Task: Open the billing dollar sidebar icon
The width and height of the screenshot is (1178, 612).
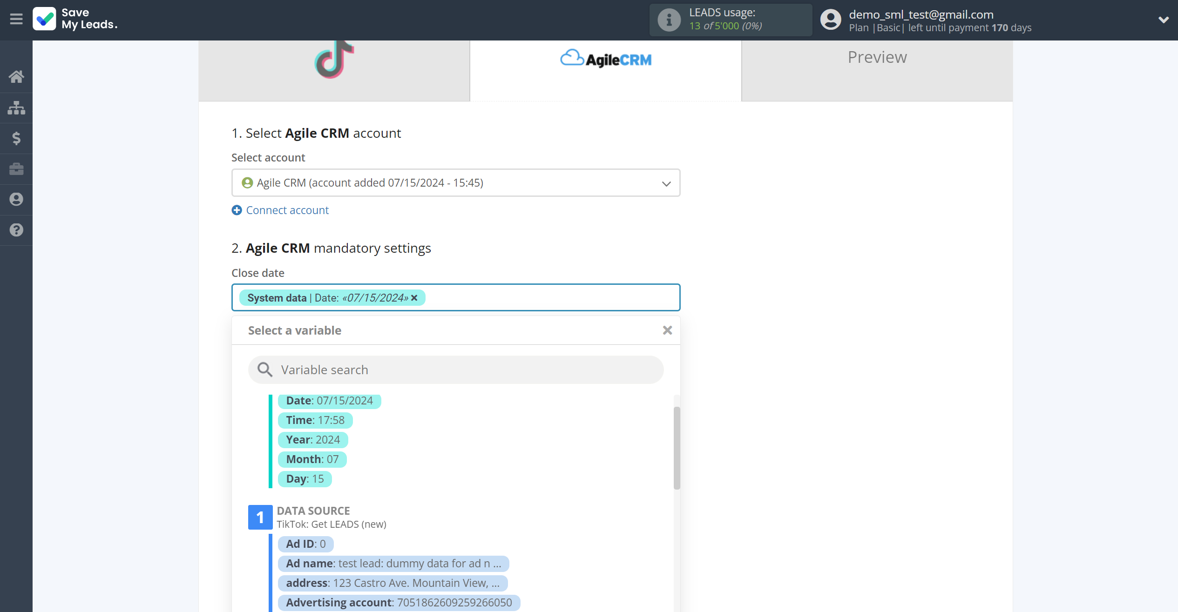Action: click(x=16, y=138)
